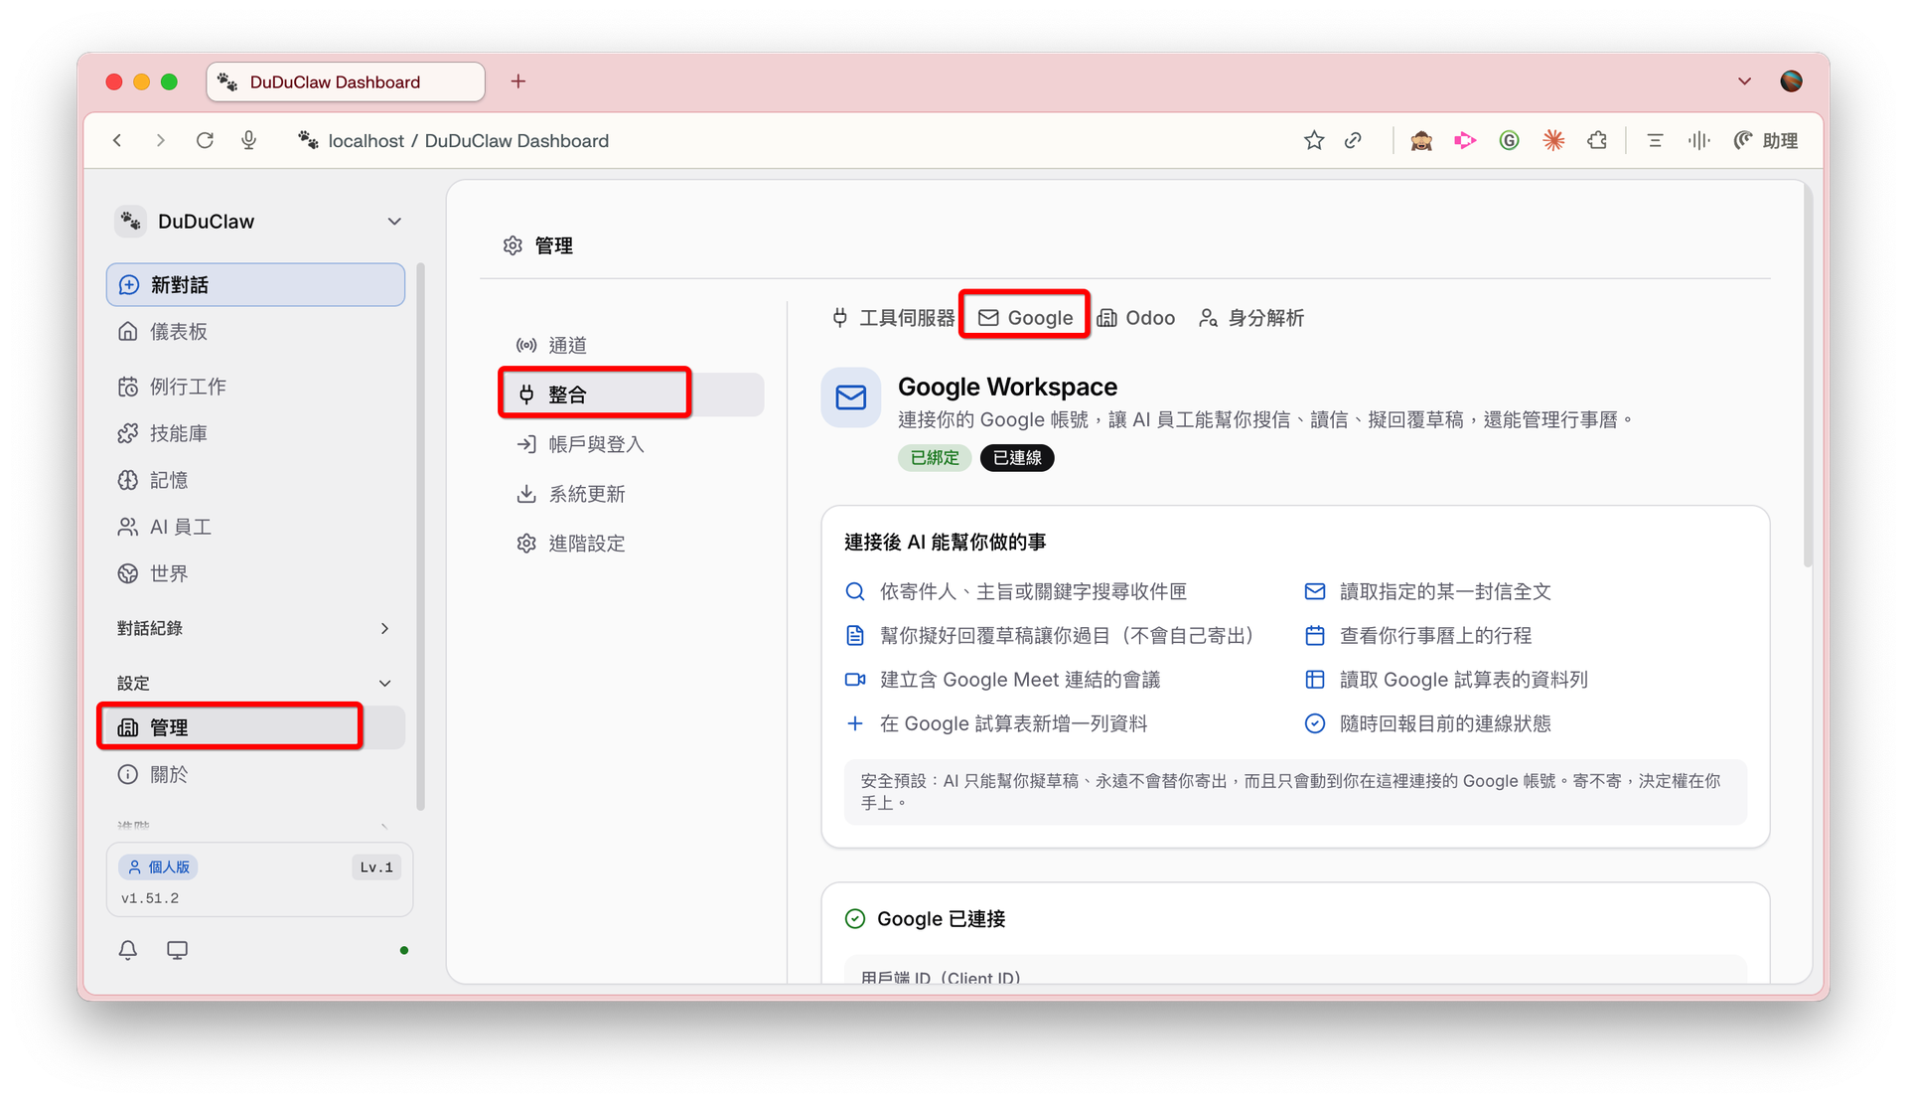The width and height of the screenshot is (1907, 1103).
Task: Open the 記憶 memory page
Action: (255, 480)
